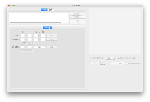The width and height of the screenshot is (150, 102).
Task: Click the Set button in the trim end row
Action: point(52,47)
